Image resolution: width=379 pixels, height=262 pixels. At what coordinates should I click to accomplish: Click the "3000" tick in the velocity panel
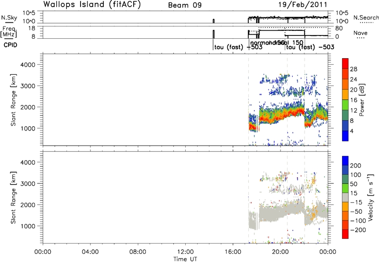28,183
